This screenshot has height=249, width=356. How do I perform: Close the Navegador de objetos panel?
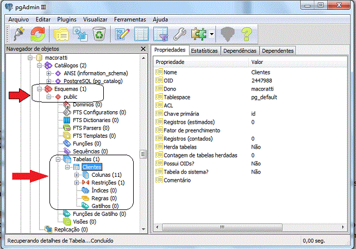click(143, 49)
